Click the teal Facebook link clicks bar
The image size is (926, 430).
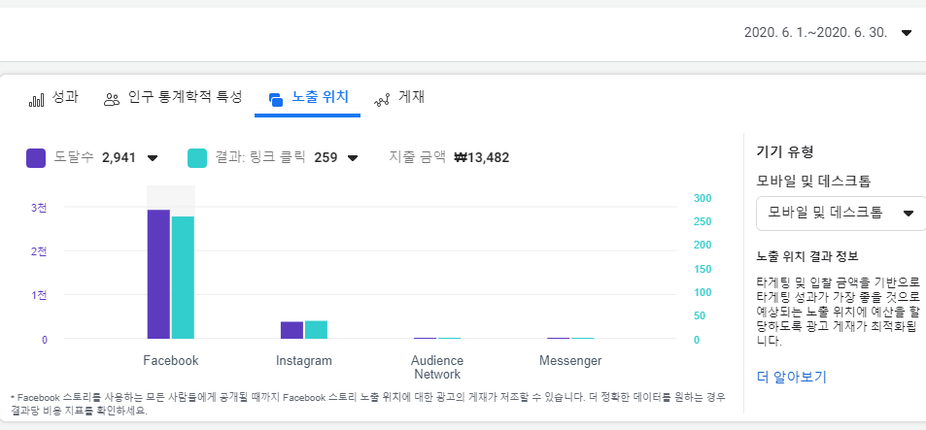183,278
